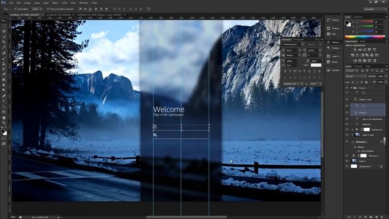Click the Welcome text on canvas

168,109
